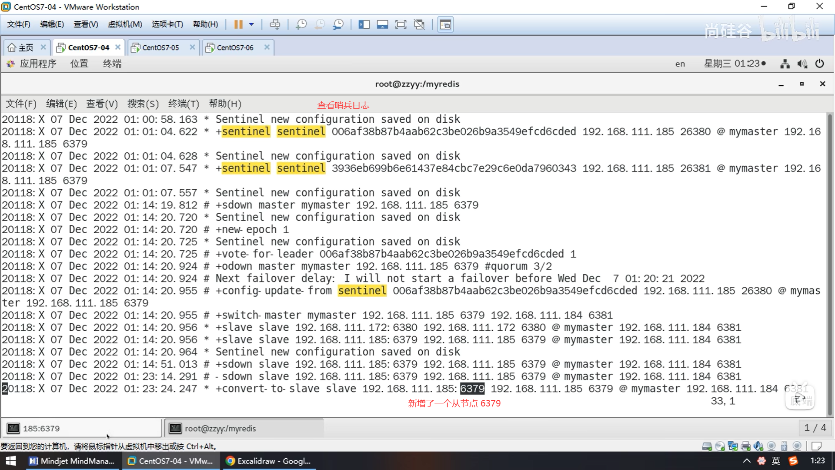This screenshot has height=470, width=835.
Task: Click the GNOME power button icon
Action: pyautogui.click(x=819, y=64)
